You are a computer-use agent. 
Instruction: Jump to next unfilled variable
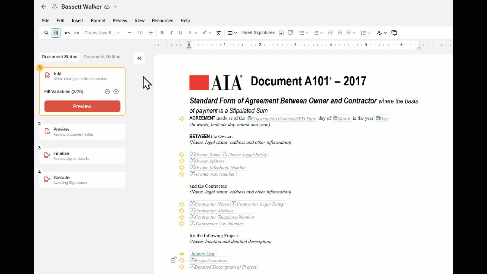pos(116,92)
